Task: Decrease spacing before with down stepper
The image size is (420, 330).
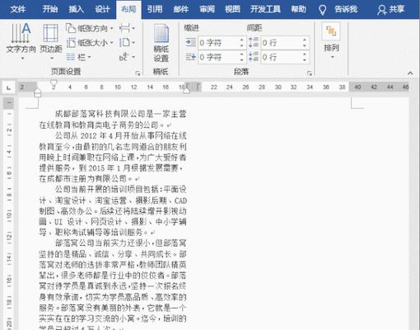Action: tap(305, 45)
